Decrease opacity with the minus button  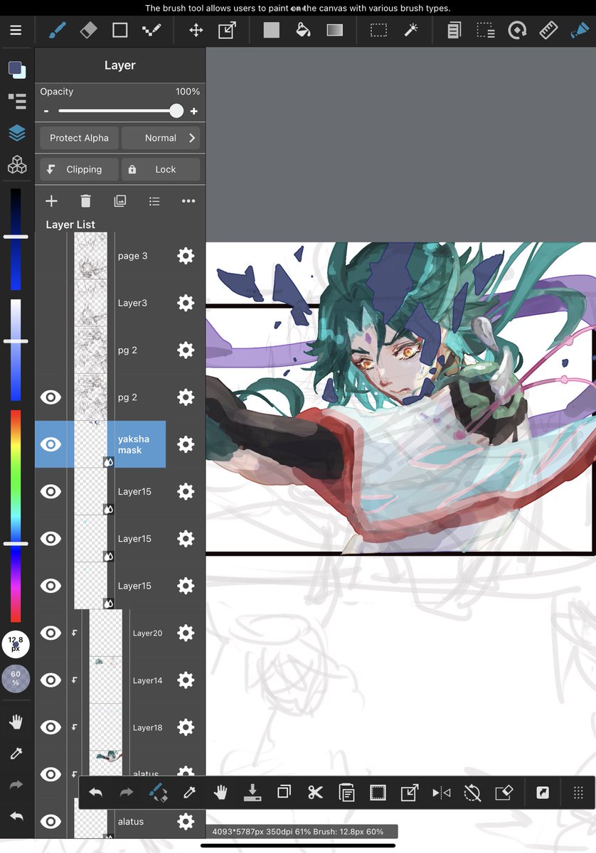tap(46, 112)
